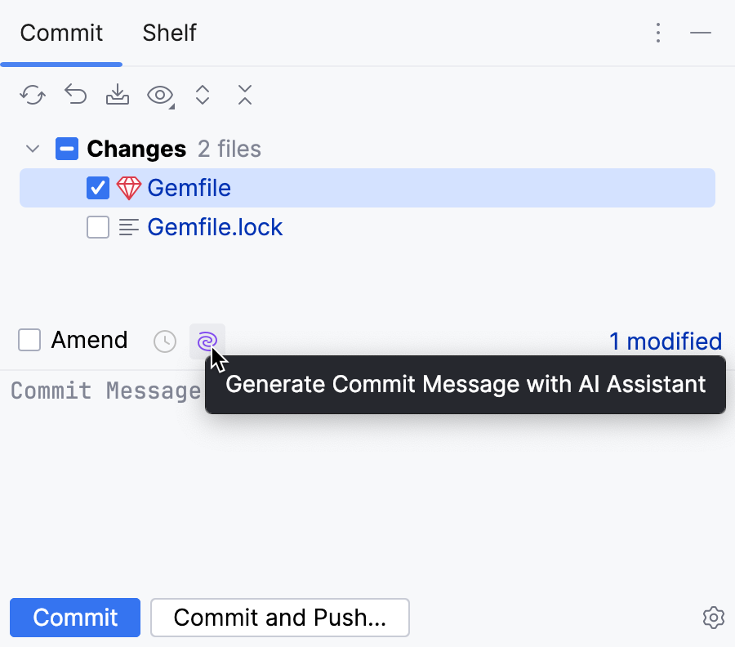The width and height of the screenshot is (735, 647).
Task: Open the 1 modified link
Action: tap(666, 341)
